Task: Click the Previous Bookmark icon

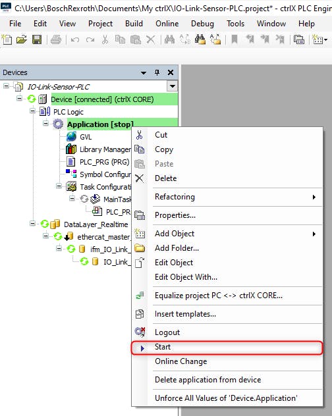Action: [x=250, y=39]
